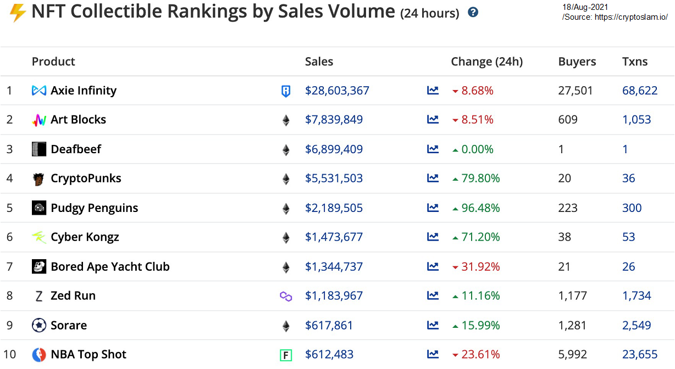Open the CryptoPunks trend chart icon

point(433,178)
